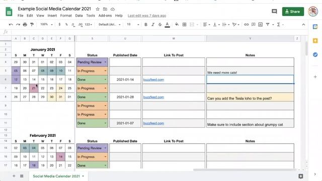Open the fill color picker
Viewport: 322px width, 181px height.
177,25
